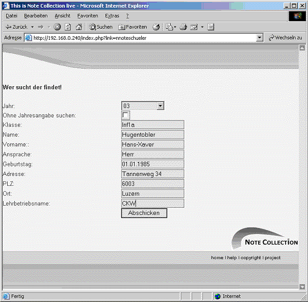The width and height of the screenshot is (308, 302).
Task: Toggle 'Ohne Jahresangabe suchen' checkbox
Action: [125, 115]
